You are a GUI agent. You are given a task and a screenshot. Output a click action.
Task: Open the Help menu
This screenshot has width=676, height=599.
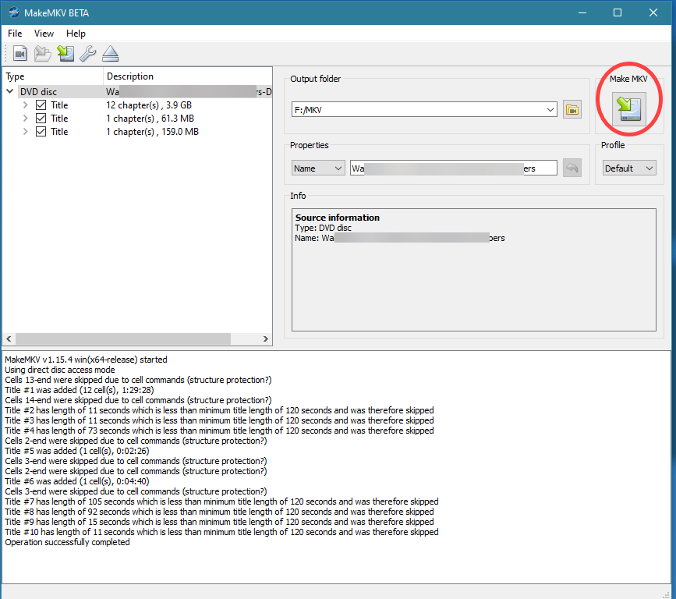click(x=76, y=34)
